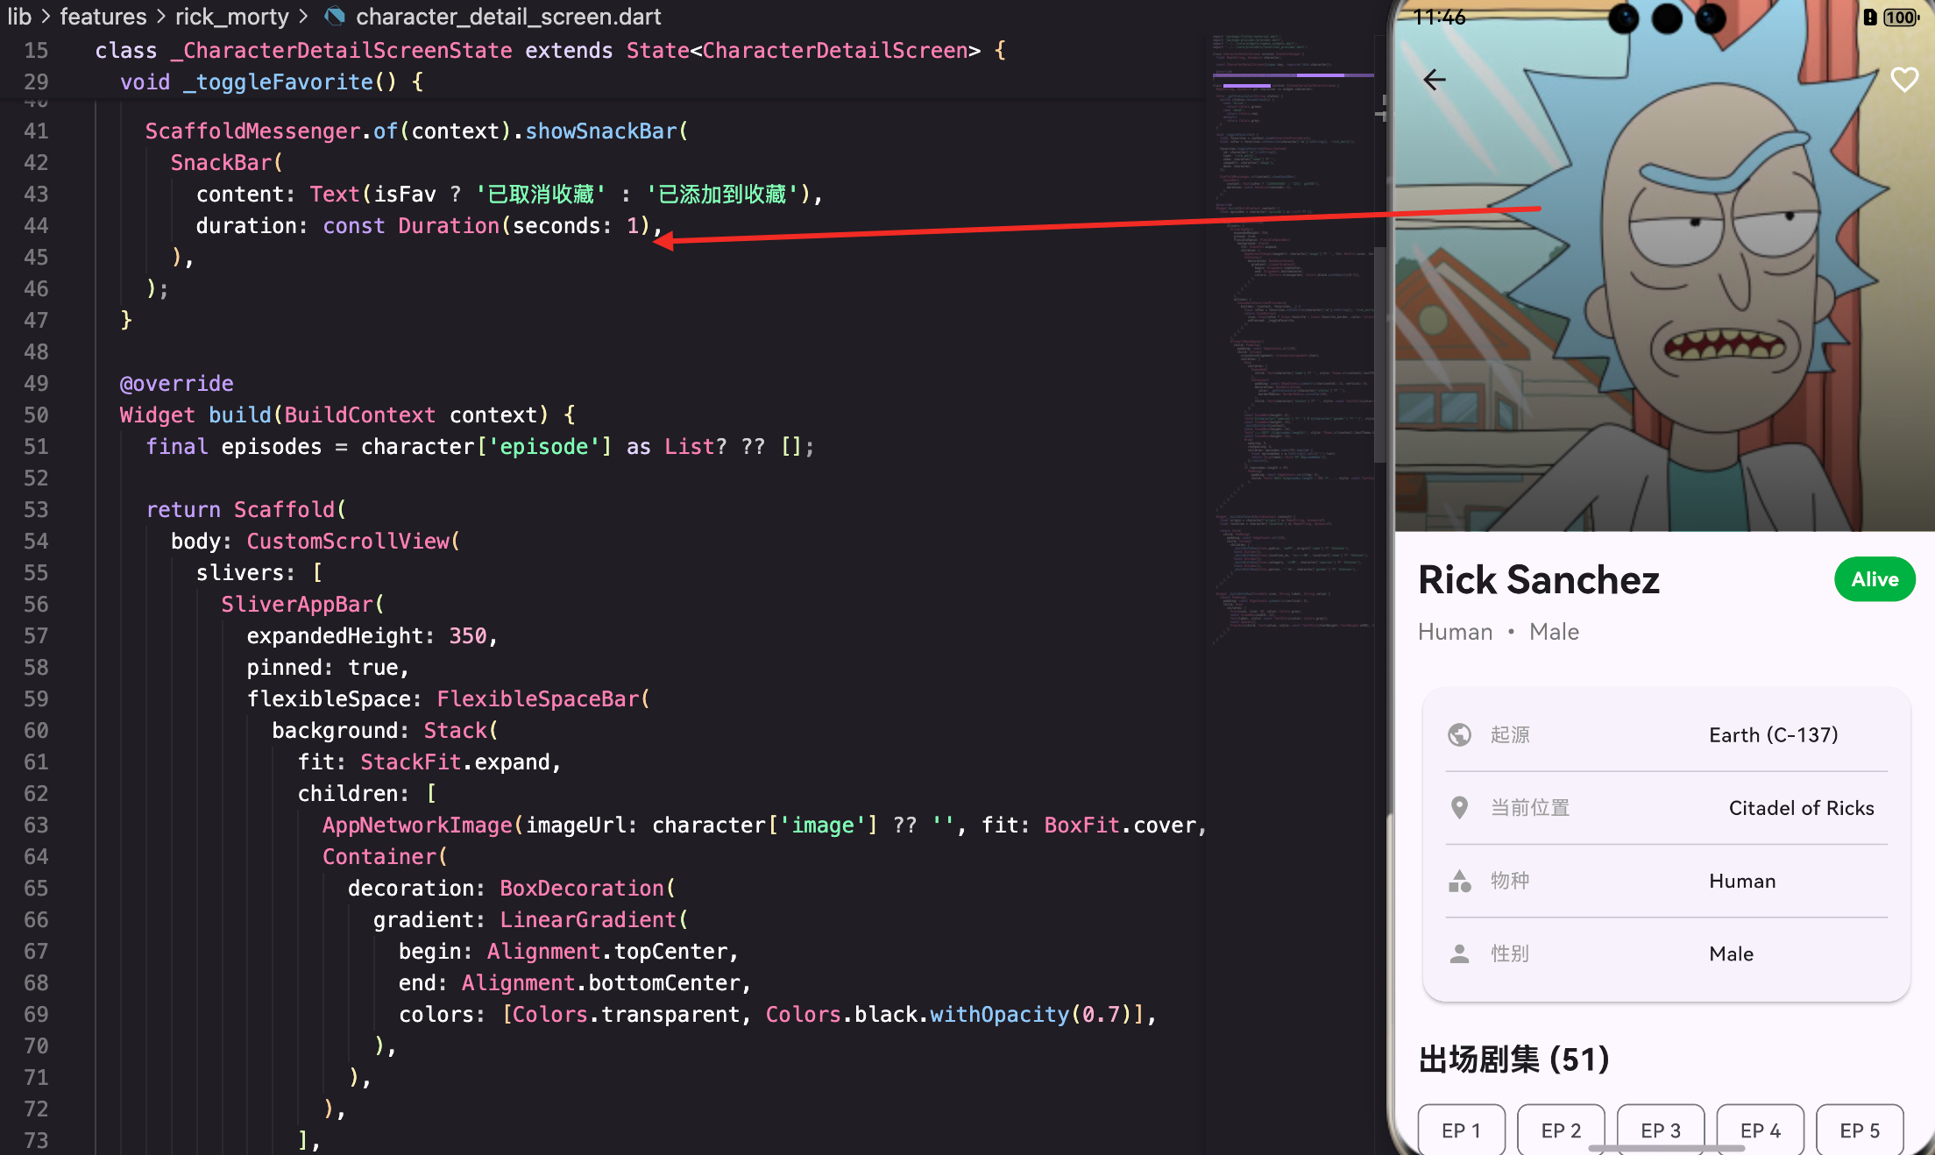The image size is (1935, 1155).
Task: Click the globe icon beside 起源
Action: tap(1459, 734)
